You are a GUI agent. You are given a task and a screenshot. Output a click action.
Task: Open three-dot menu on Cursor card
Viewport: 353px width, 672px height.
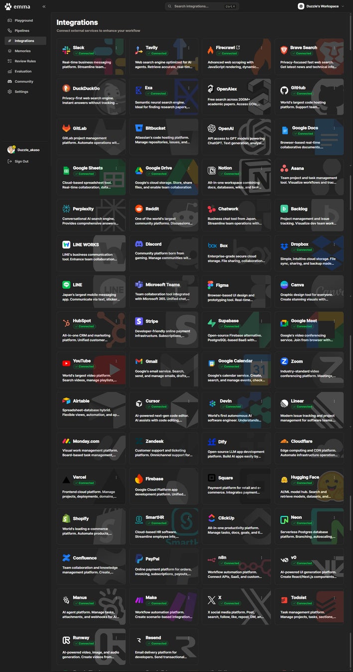pyautogui.click(x=189, y=401)
